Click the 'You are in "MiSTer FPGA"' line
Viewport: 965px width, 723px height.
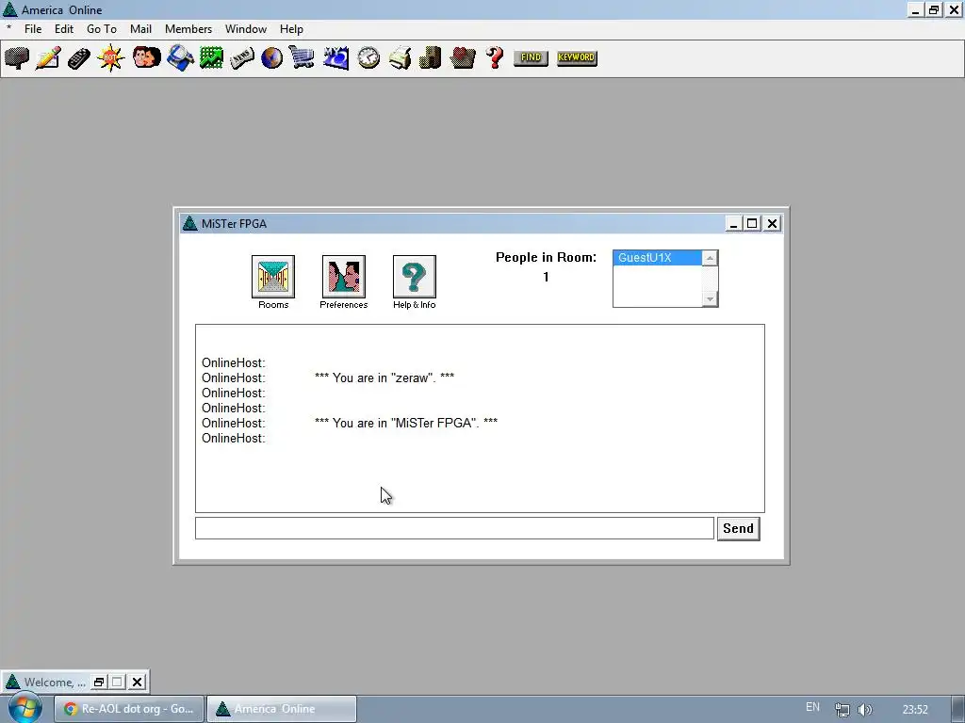pyautogui.click(x=406, y=423)
